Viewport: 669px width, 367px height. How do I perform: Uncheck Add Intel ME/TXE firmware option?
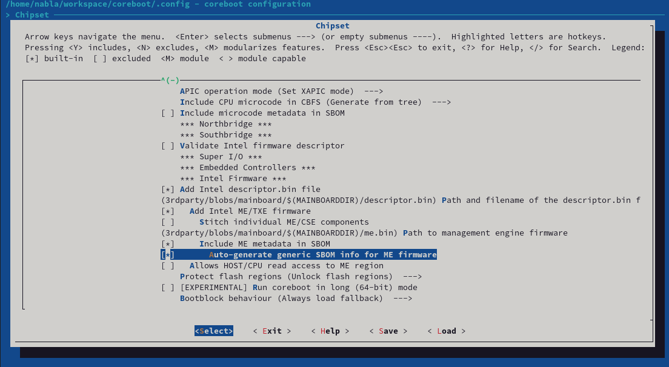[x=168, y=211]
